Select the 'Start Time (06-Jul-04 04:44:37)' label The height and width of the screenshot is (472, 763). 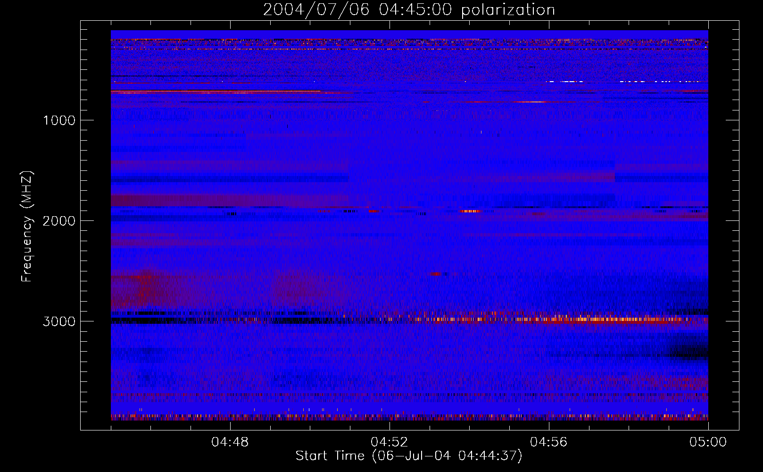pos(409,456)
